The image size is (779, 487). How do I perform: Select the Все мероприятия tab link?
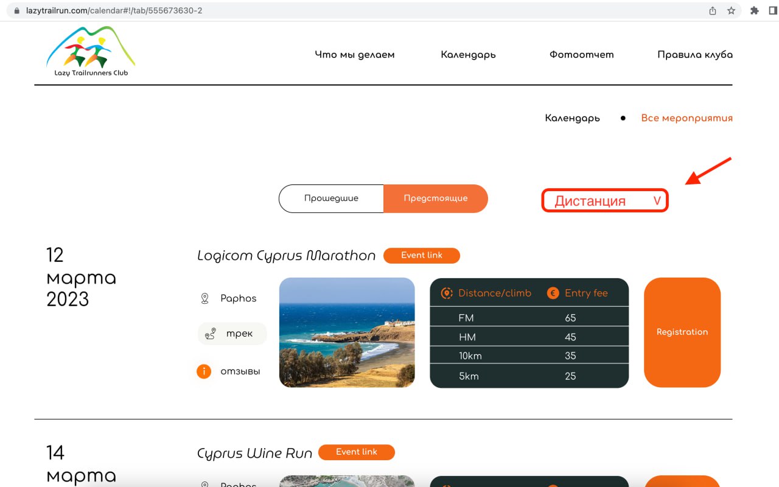(686, 118)
